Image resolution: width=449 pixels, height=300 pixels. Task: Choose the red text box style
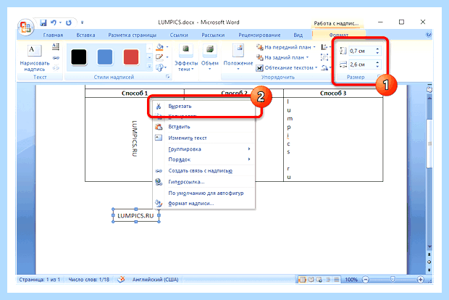[131, 57]
